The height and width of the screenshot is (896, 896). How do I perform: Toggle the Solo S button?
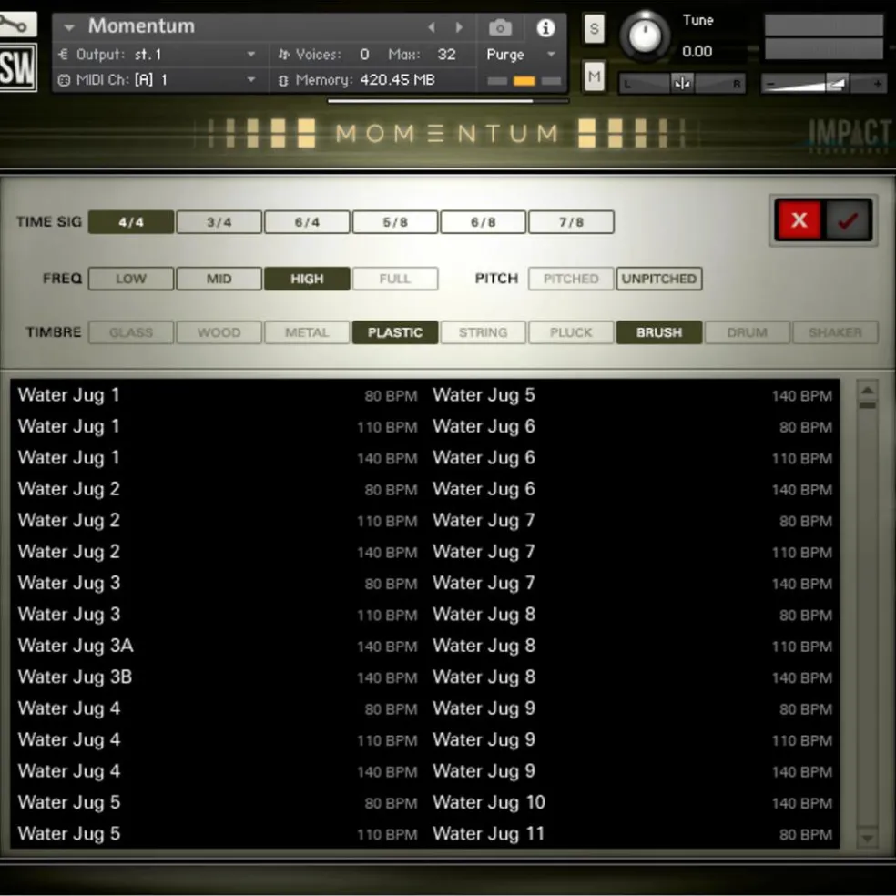coord(594,28)
